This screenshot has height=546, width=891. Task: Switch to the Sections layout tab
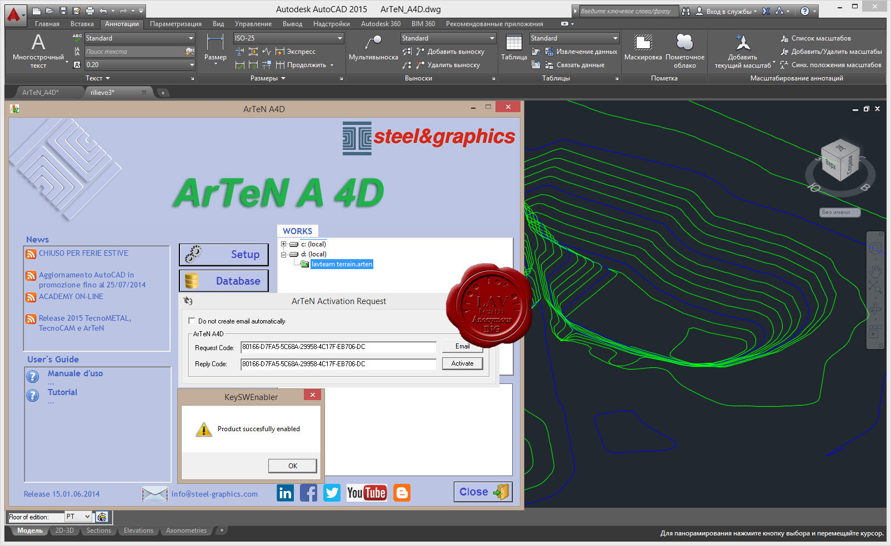point(99,530)
